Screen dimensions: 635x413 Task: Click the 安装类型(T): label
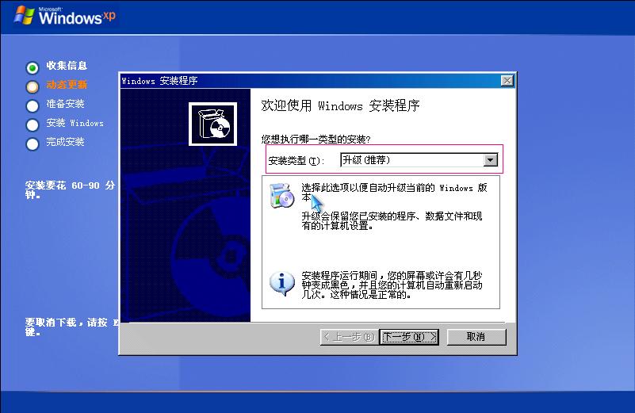click(x=296, y=161)
